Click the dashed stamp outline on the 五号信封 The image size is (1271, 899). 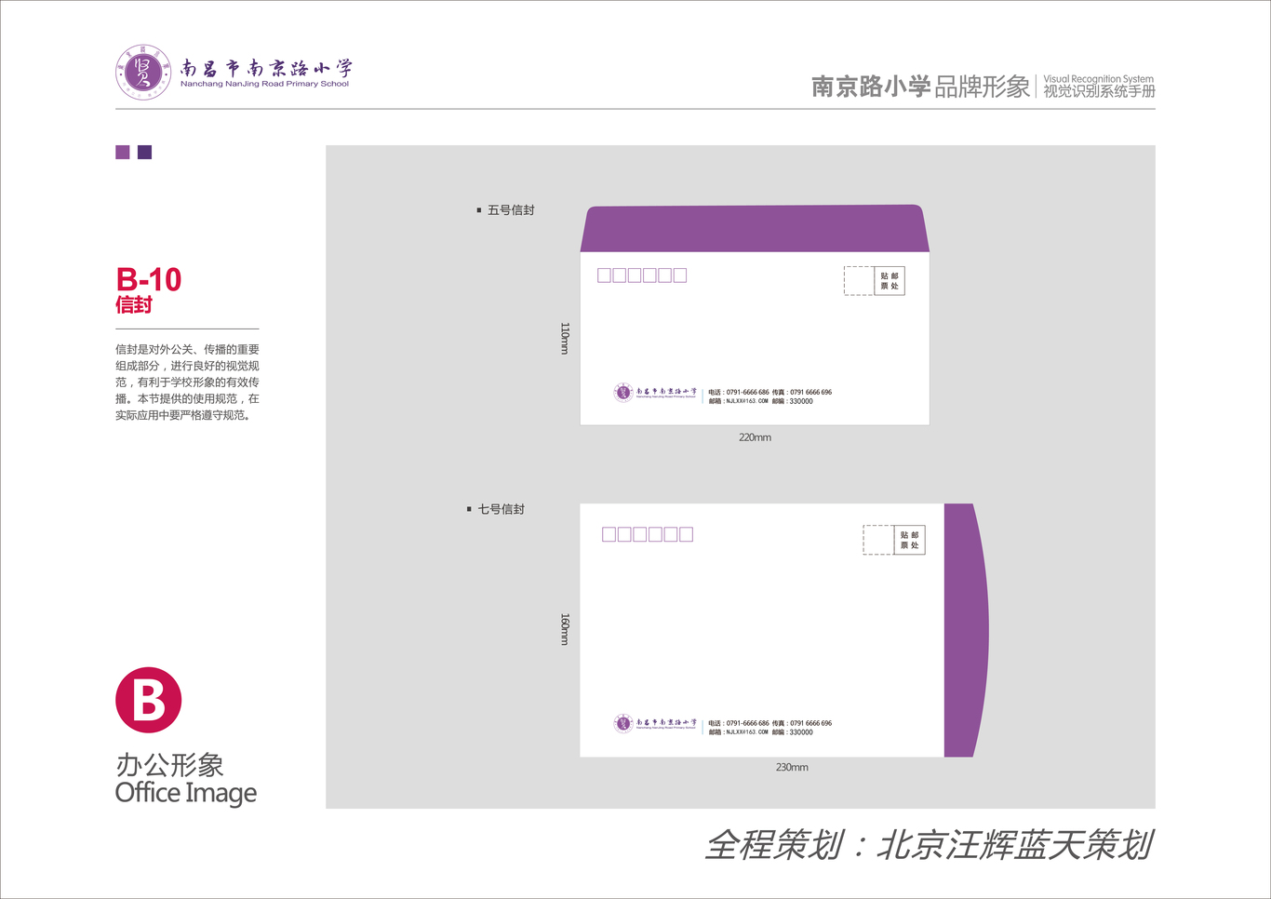pos(859,281)
